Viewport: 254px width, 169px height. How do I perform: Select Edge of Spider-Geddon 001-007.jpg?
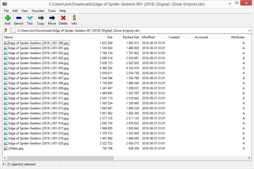pos(38,78)
